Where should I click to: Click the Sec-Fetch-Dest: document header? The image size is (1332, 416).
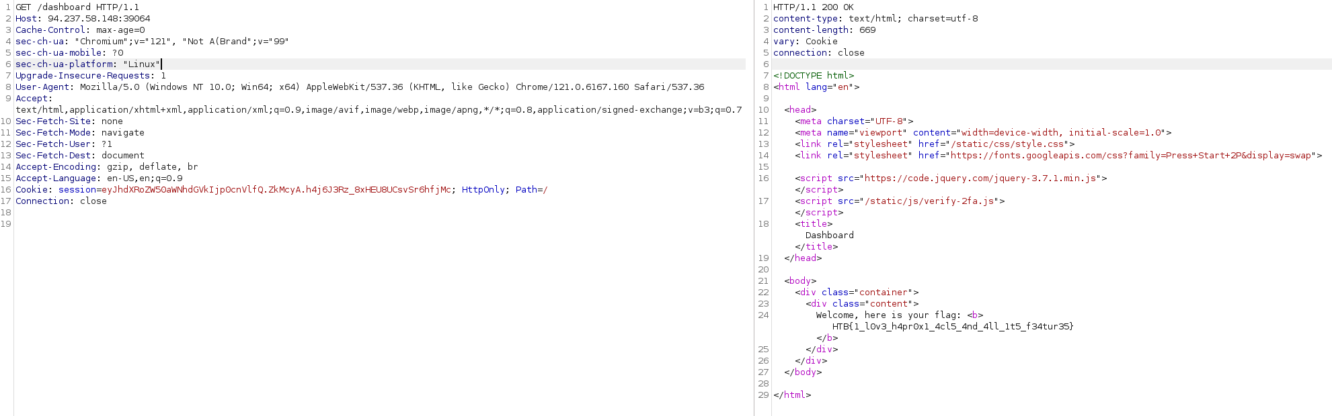tap(80, 156)
